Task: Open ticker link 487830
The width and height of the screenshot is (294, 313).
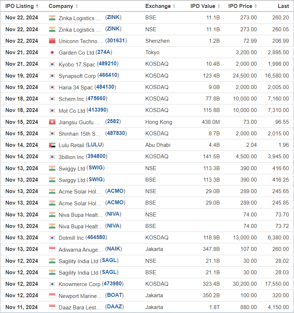Action: pos(116,133)
